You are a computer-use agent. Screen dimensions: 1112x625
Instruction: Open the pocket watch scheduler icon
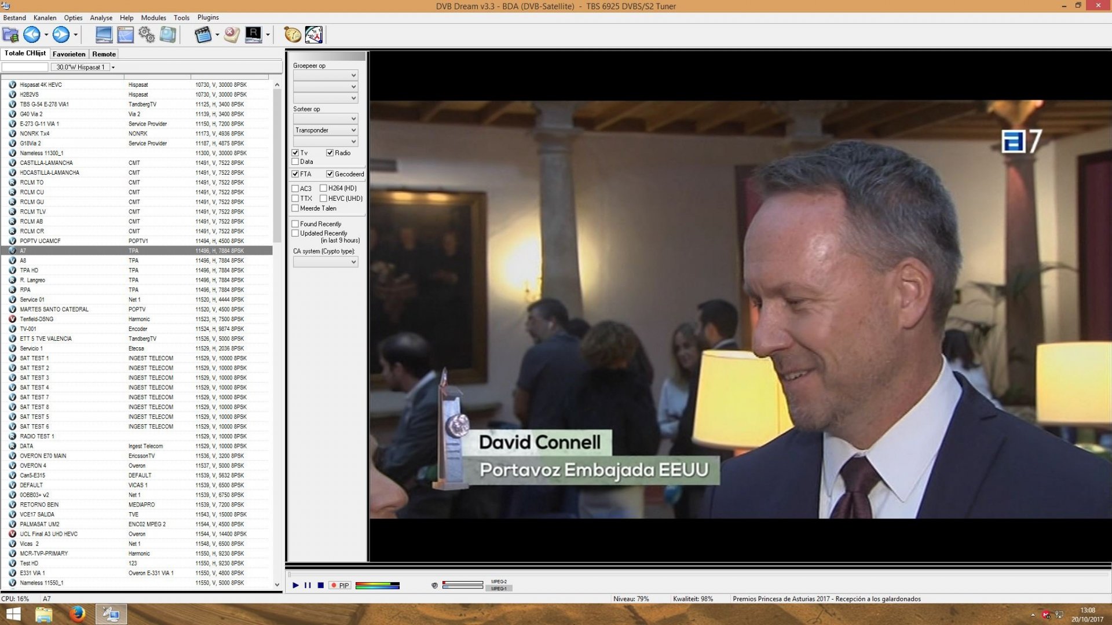(292, 35)
